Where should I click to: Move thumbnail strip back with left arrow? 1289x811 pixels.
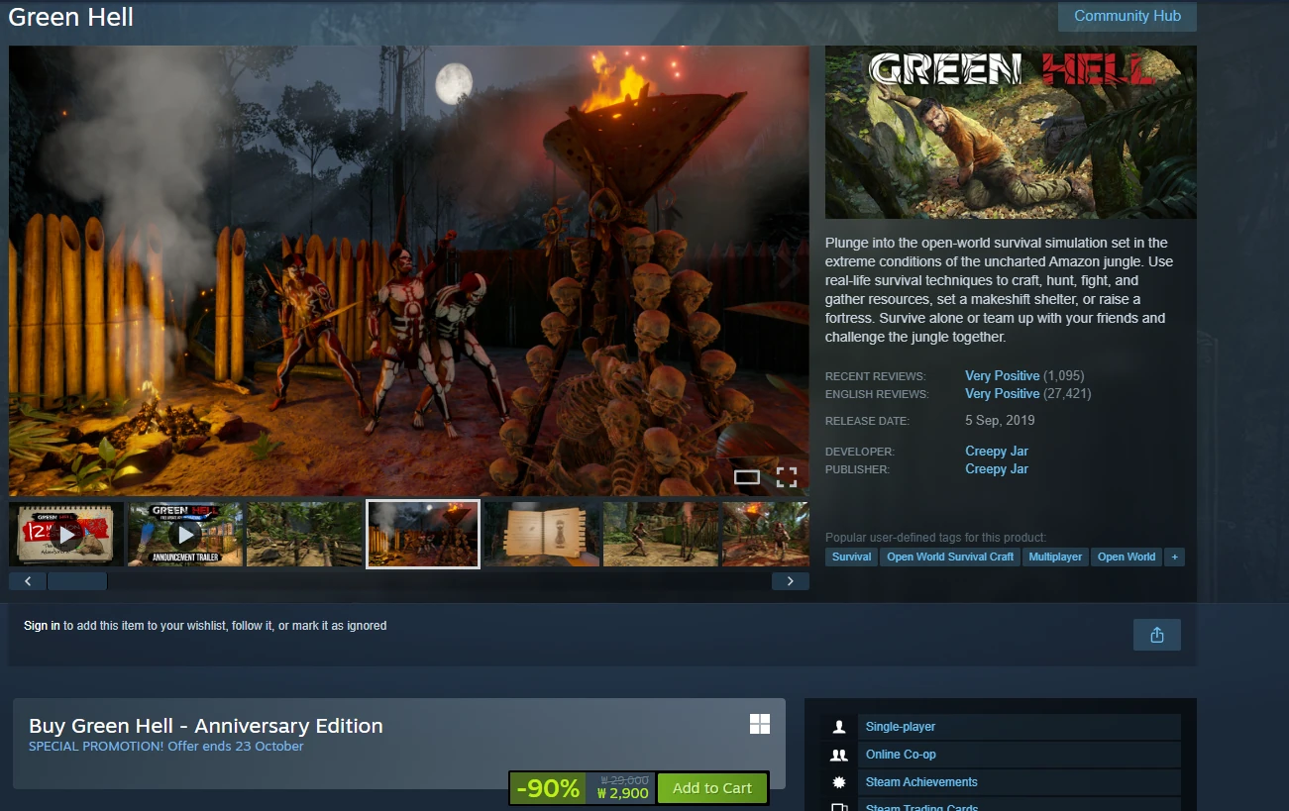(x=28, y=581)
